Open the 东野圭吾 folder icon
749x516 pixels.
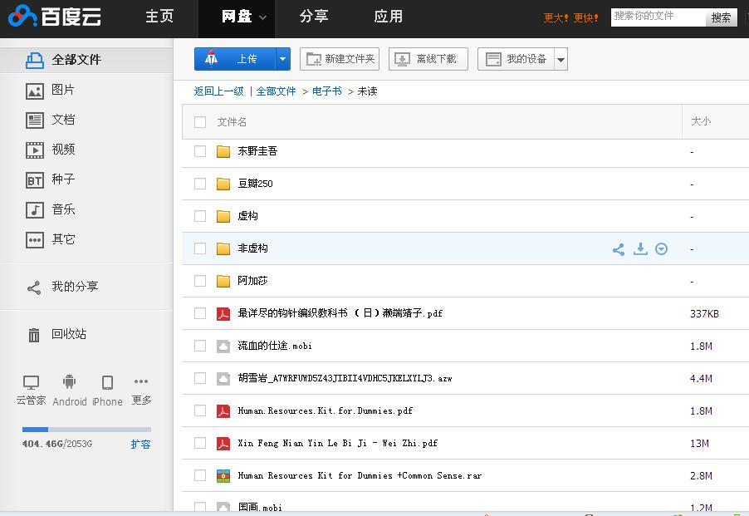[x=223, y=152]
